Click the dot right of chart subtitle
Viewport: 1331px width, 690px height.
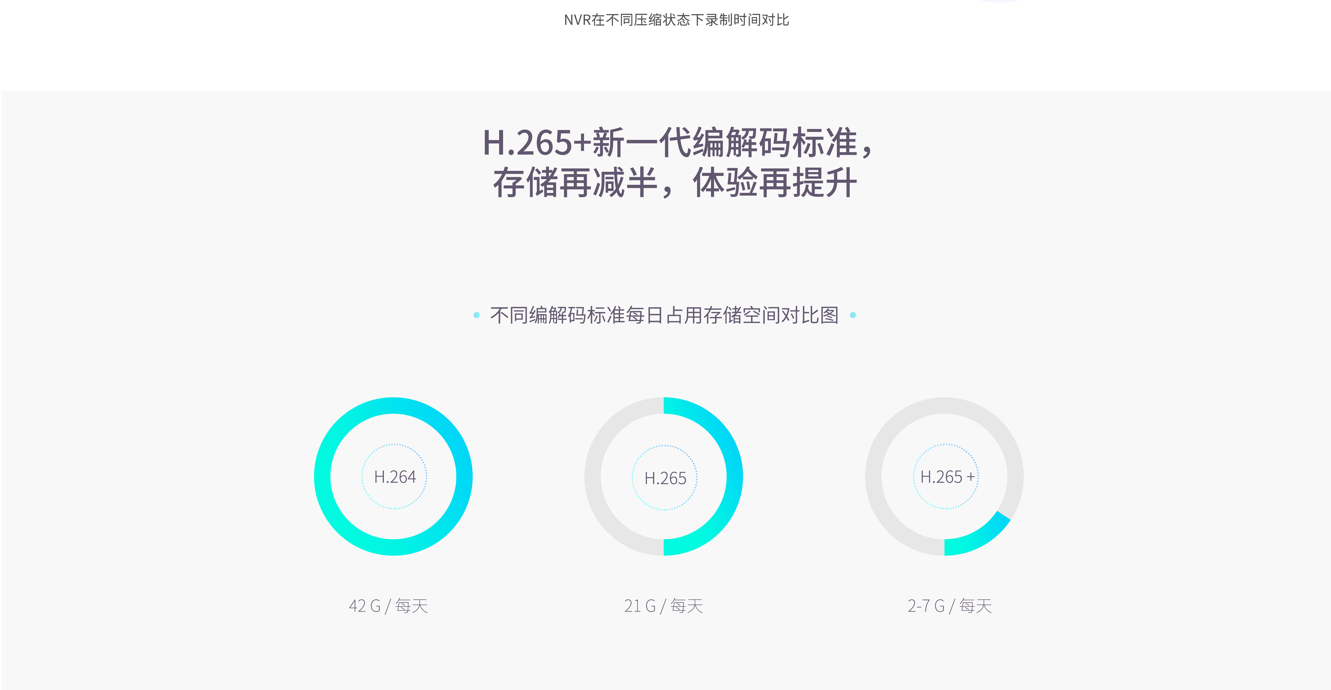click(x=853, y=315)
